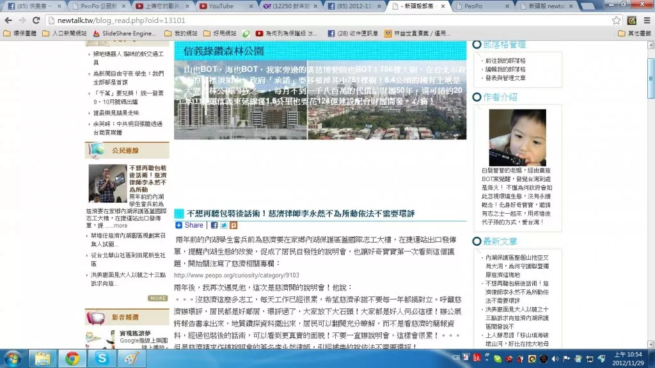This screenshot has height=368, width=655.
Task: Click the author photo under 作者介紹
Action: click(x=517, y=138)
